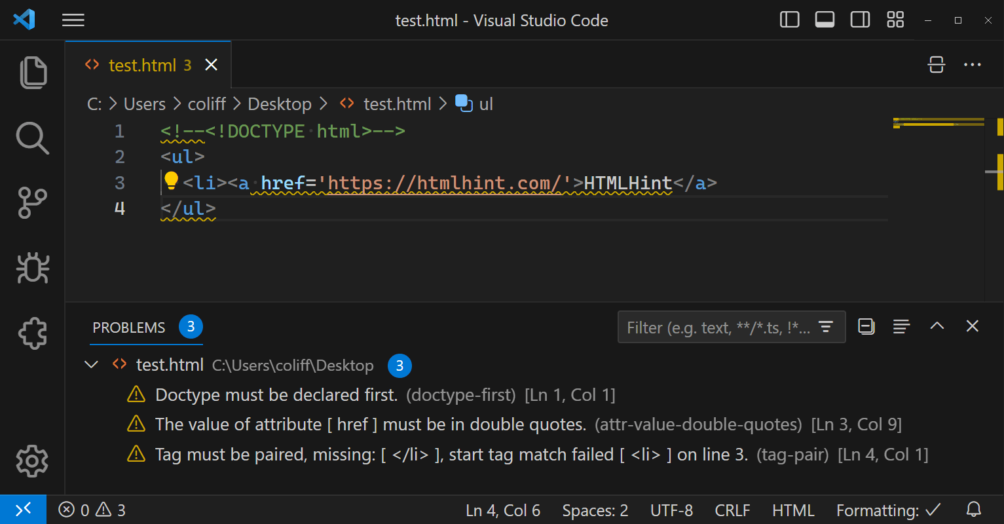Open the Manage settings gear
Image resolution: width=1004 pixels, height=524 pixels.
tap(32, 461)
